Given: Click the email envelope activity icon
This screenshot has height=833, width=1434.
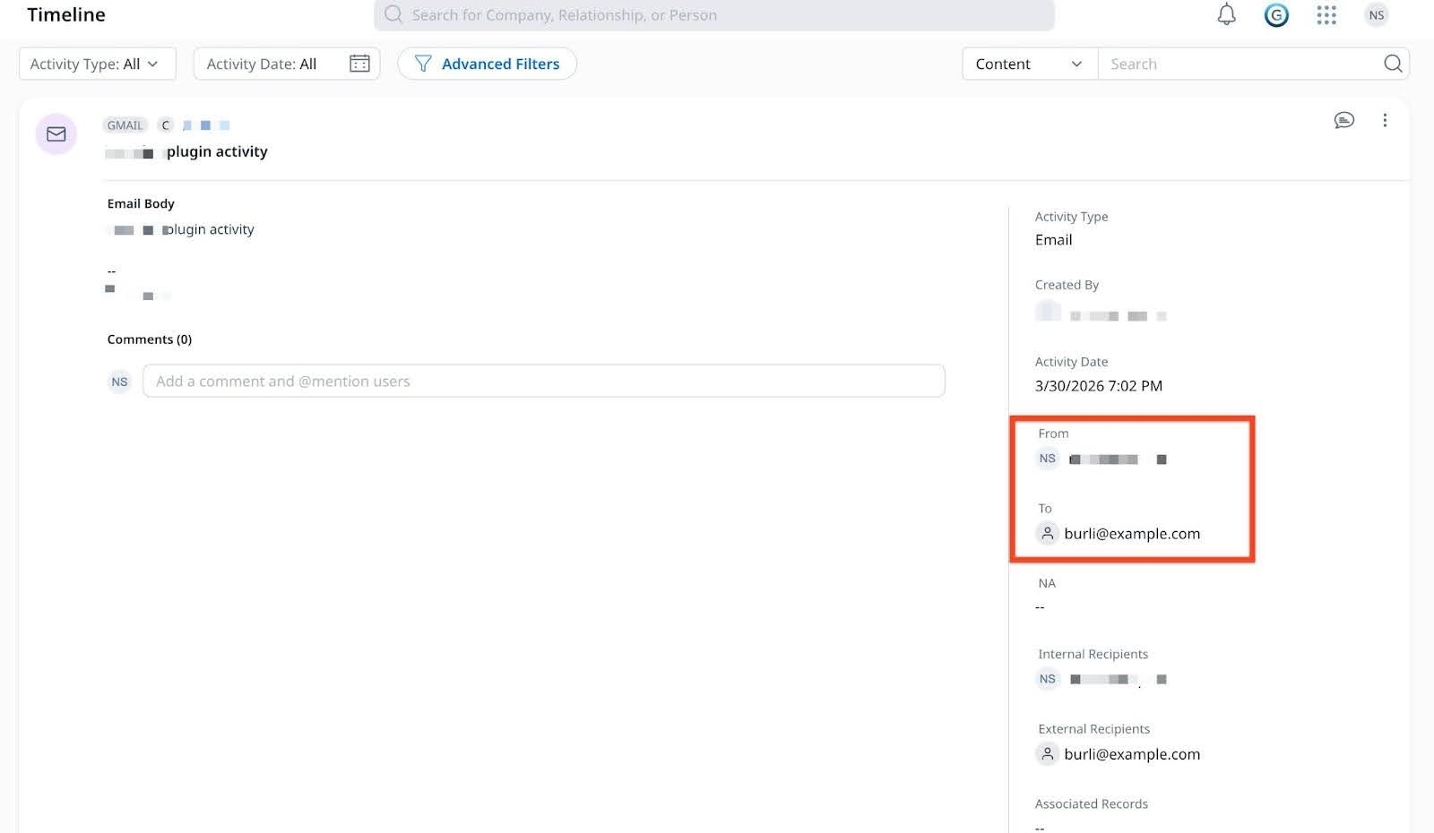Looking at the screenshot, I should 56,134.
